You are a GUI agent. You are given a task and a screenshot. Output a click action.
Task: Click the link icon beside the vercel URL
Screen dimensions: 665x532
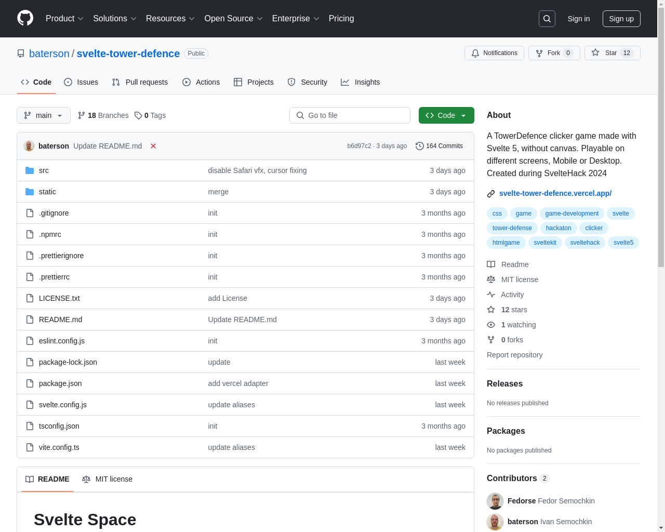tap(491, 194)
